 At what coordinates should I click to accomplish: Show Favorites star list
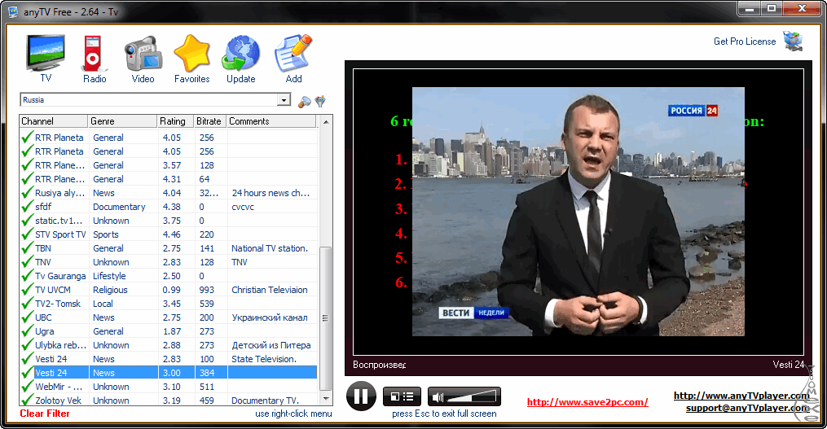point(192,59)
